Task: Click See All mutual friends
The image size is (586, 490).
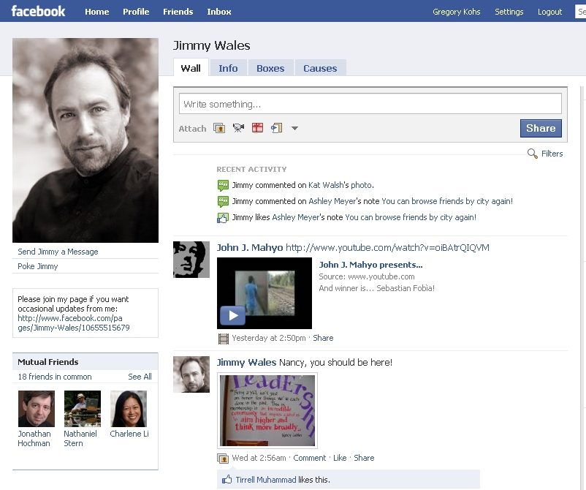Action: (140, 377)
